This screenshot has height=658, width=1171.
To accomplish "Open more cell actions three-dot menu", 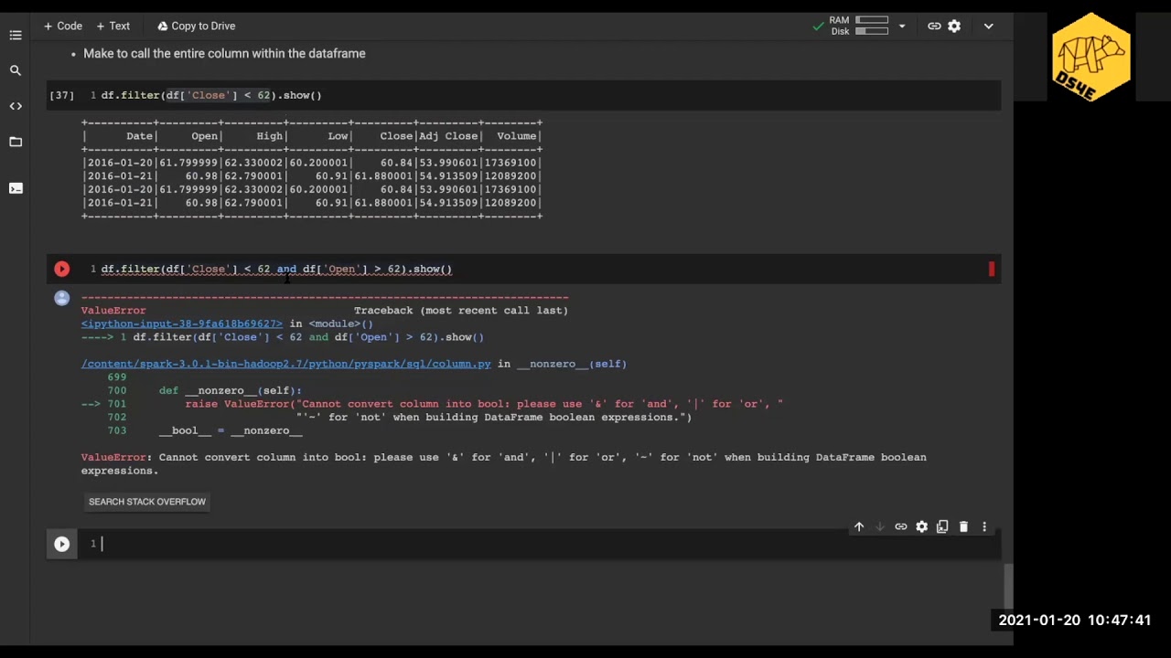I will 984,526.
